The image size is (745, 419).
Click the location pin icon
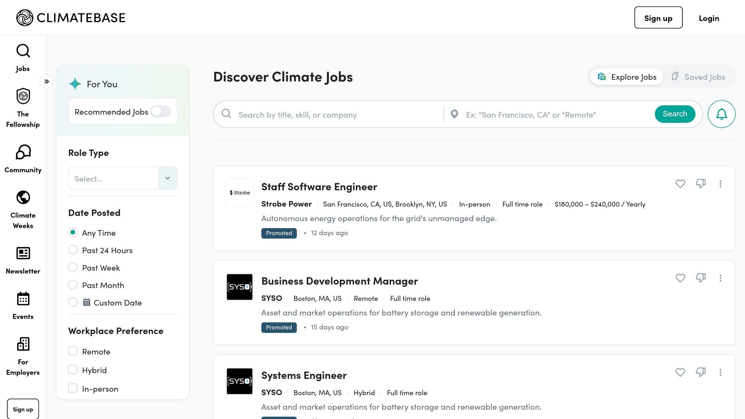click(x=454, y=114)
